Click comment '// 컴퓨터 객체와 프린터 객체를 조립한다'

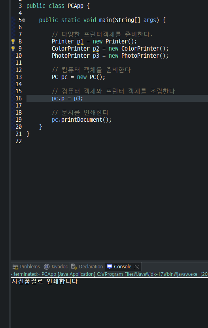[x=113, y=91]
